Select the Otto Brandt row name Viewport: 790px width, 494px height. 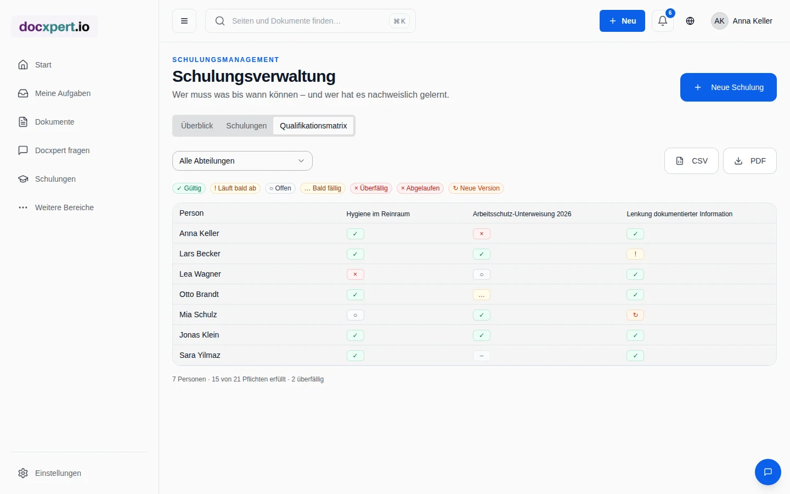coord(199,294)
